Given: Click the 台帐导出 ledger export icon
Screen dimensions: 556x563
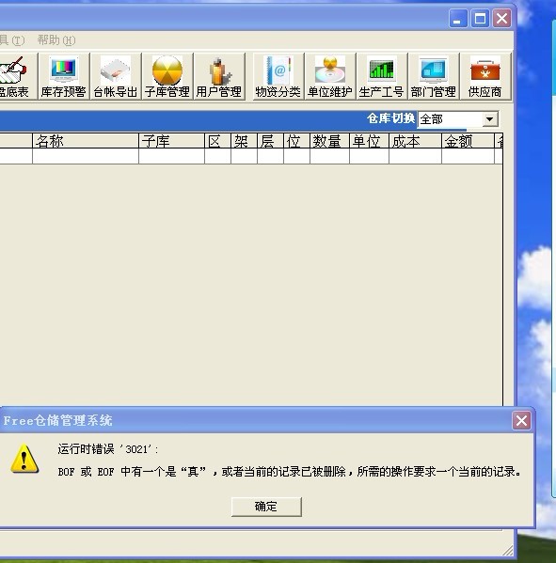Looking at the screenshot, I should [x=116, y=76].
